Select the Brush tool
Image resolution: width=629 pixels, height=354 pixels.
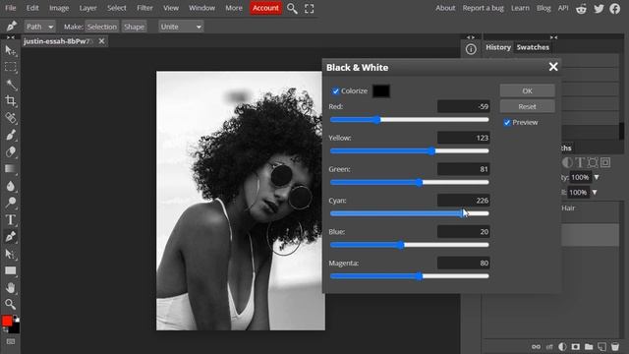pyautogui.click(x=10, y=135)
